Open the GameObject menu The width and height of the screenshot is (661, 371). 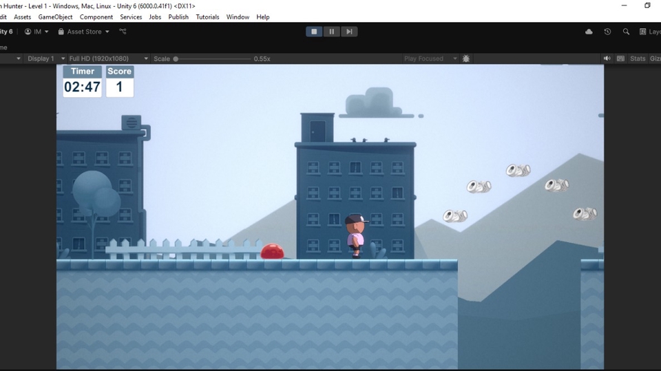tap(55, 17)
